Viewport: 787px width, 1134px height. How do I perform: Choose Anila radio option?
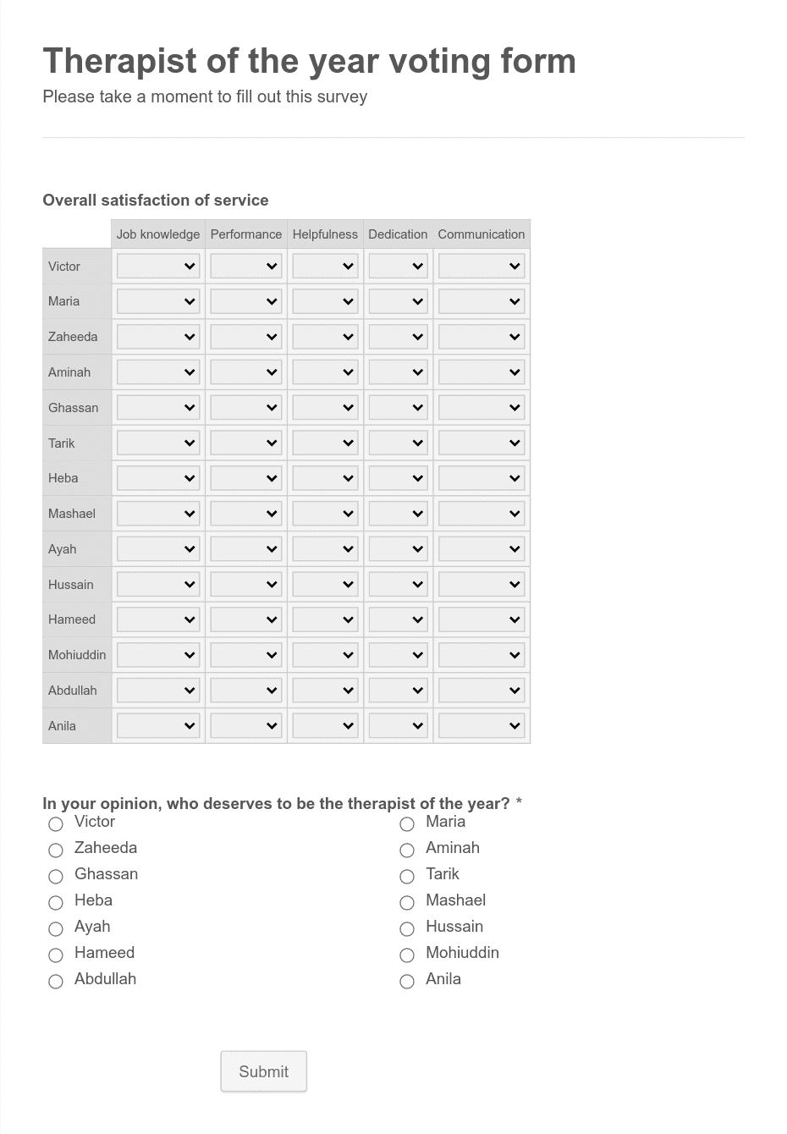tap(407, 982)
